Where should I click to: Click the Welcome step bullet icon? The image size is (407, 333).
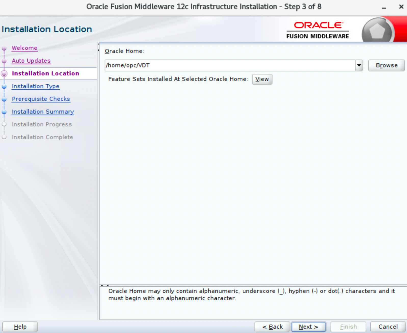click(x=4, y=48)
